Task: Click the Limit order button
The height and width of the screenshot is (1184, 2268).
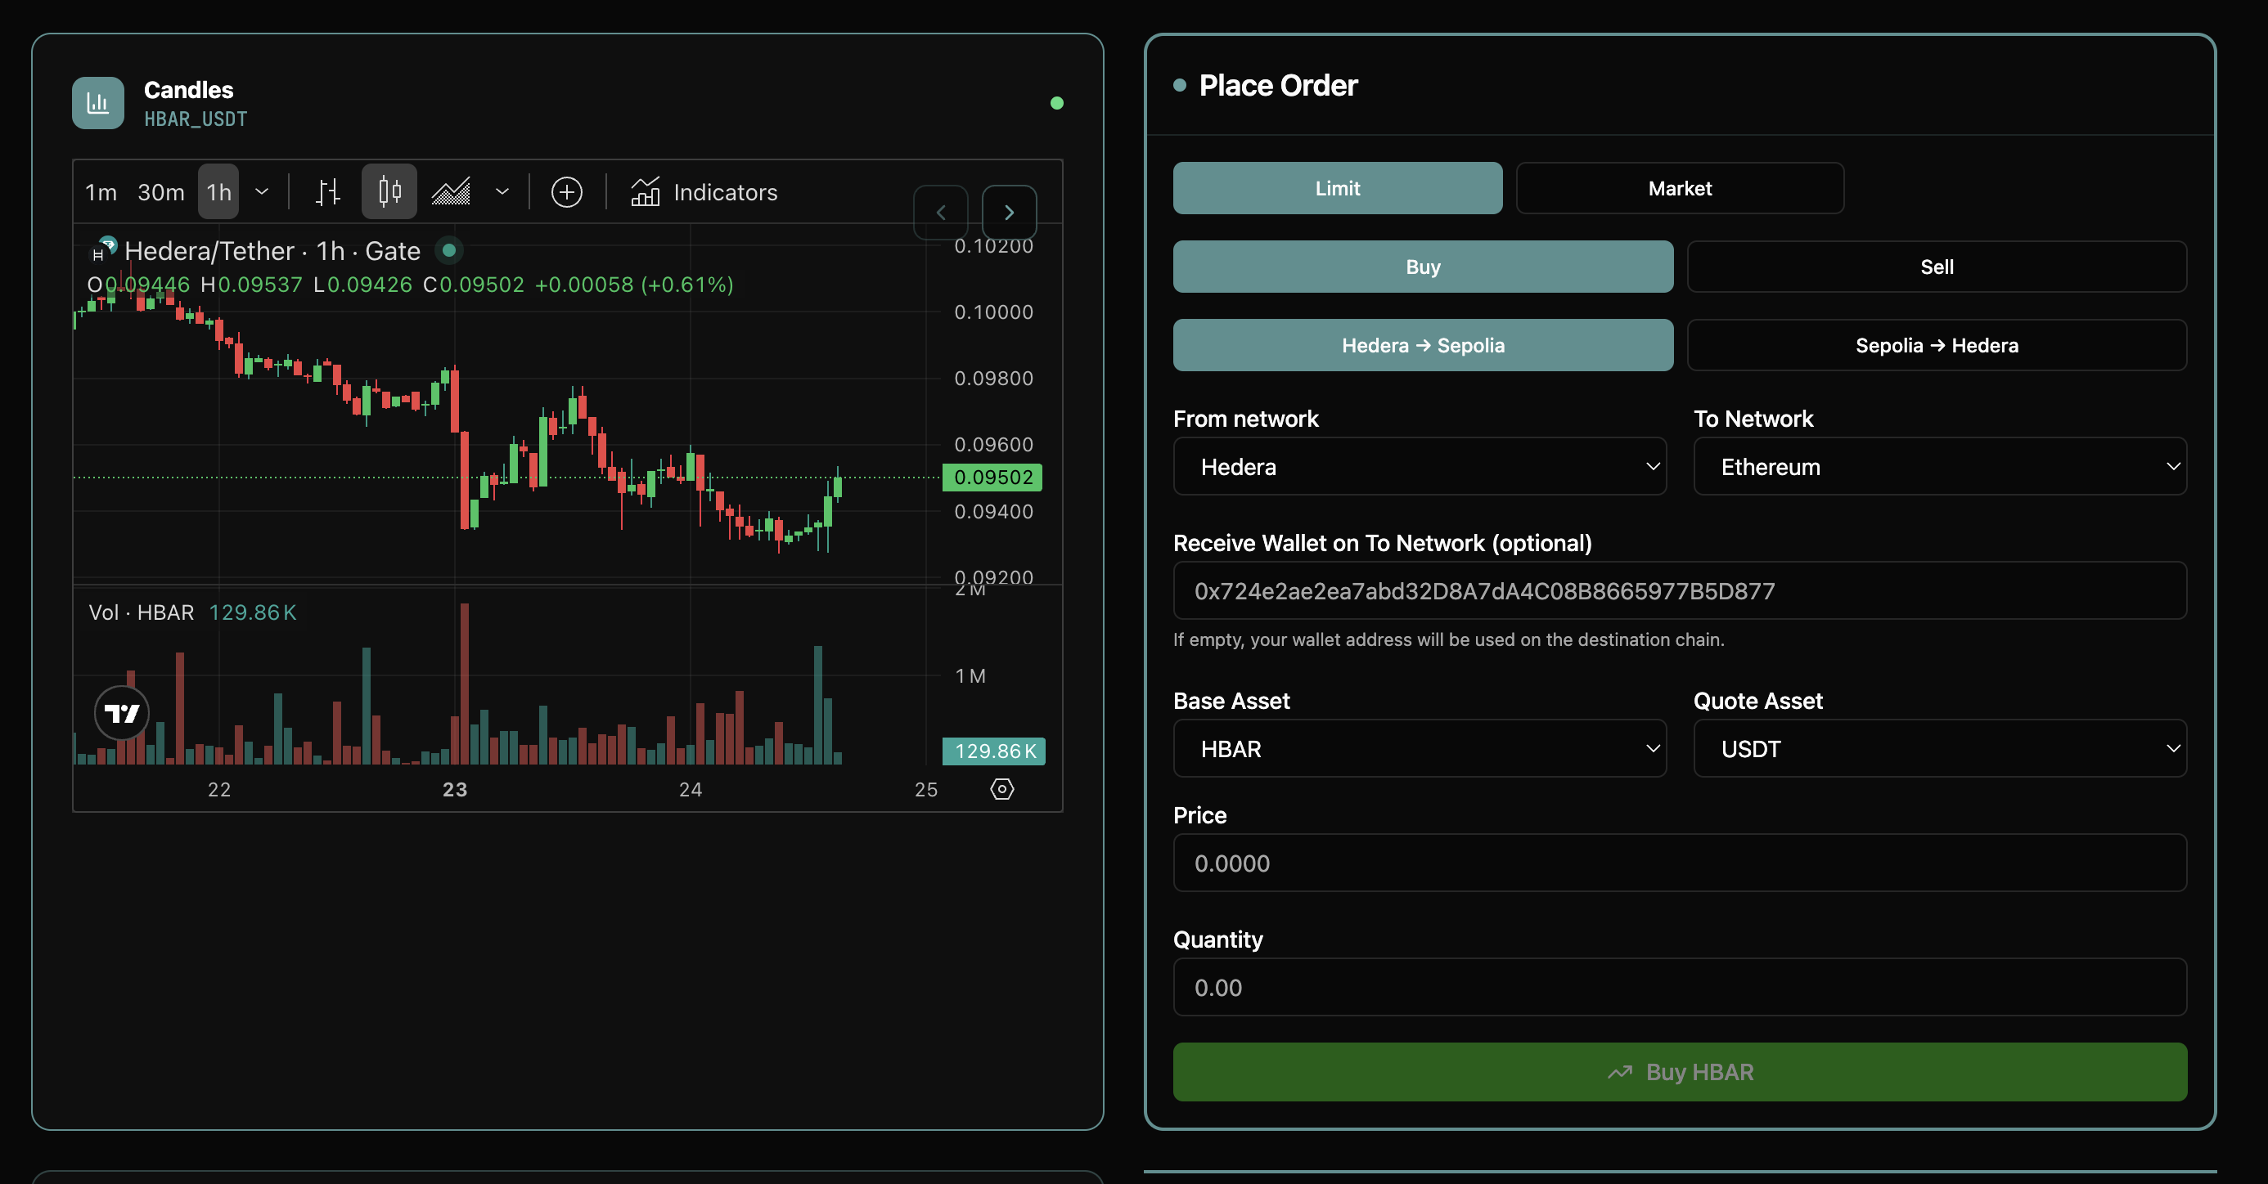Action: tap(1337, 188)
